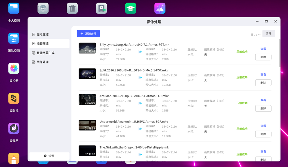Maximize the 影像处理 window

(266, 21)
